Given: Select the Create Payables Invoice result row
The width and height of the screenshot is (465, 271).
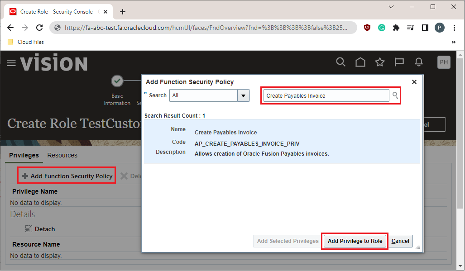Looking at the screenshot, I should pos(282,142).
